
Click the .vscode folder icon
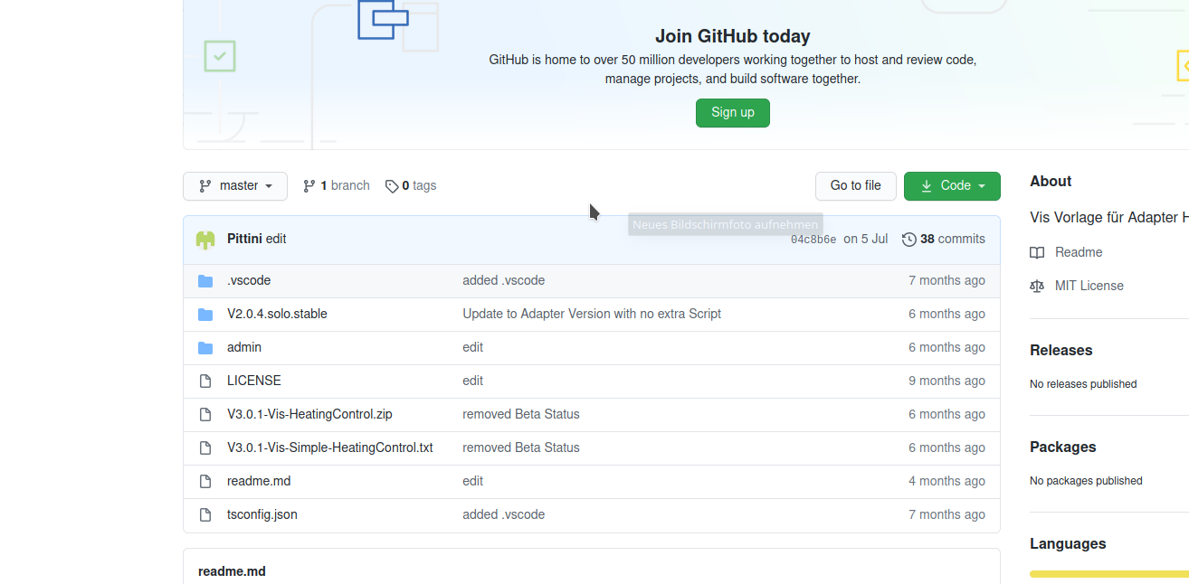pyautogui.click(x=205, y=281)
